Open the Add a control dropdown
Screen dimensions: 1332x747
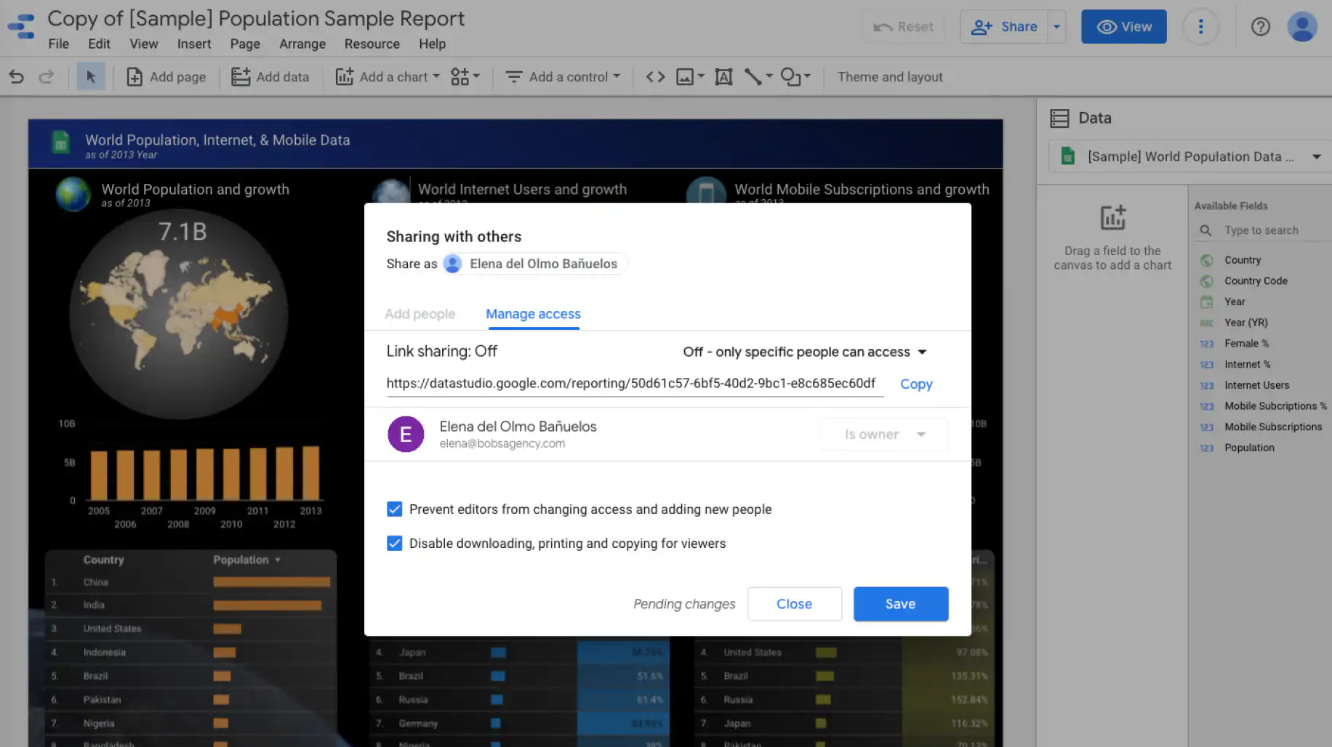tap(563, 76)
